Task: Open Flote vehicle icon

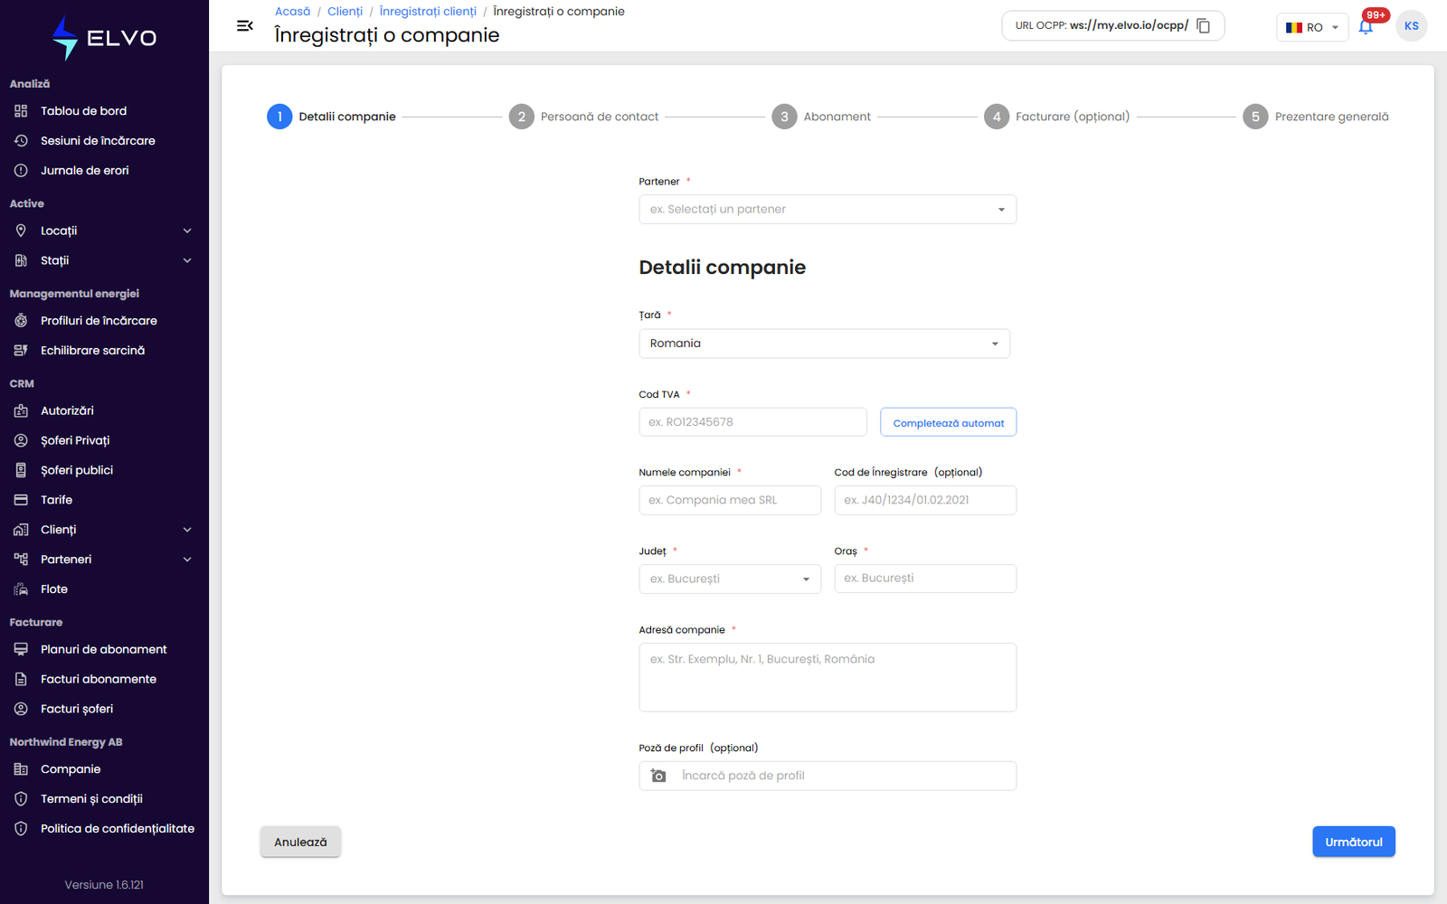Action: 21,589
